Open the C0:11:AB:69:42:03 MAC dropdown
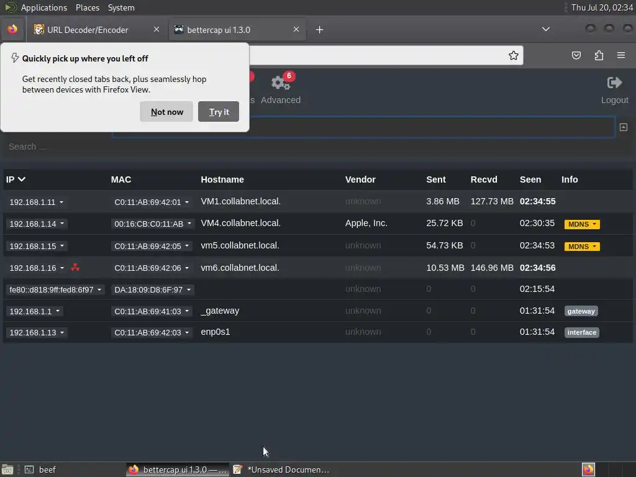 pyautogui.click(x=152, y=333)
